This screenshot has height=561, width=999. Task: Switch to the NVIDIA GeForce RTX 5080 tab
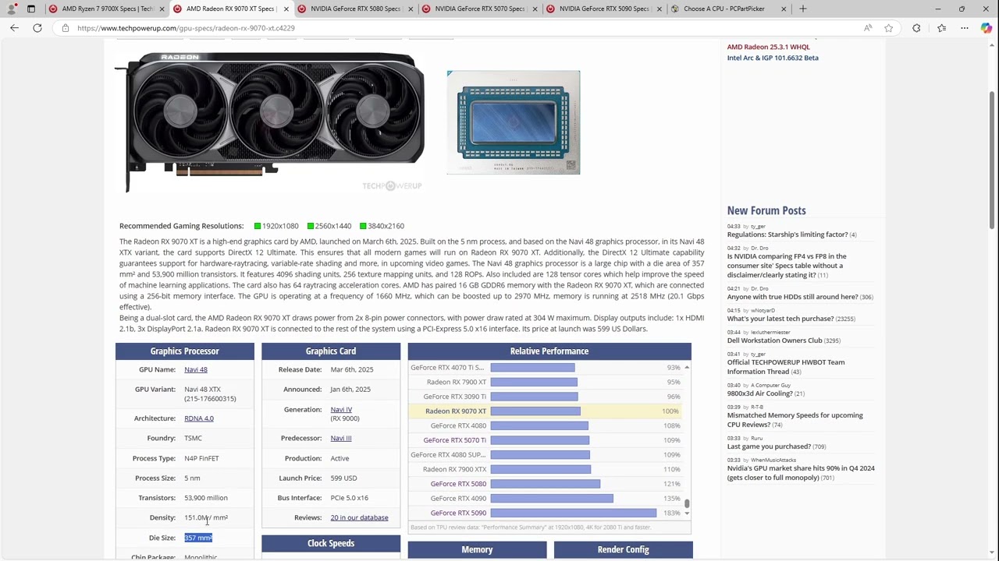tap(355, 9)
